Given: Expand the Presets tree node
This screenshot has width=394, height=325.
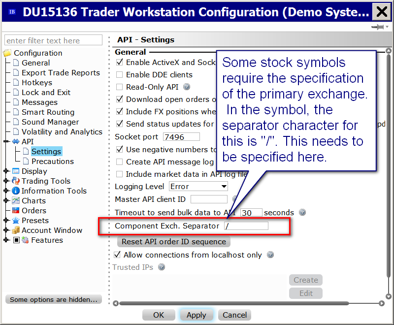Looking at the screenshot, I should click(6, 220).
